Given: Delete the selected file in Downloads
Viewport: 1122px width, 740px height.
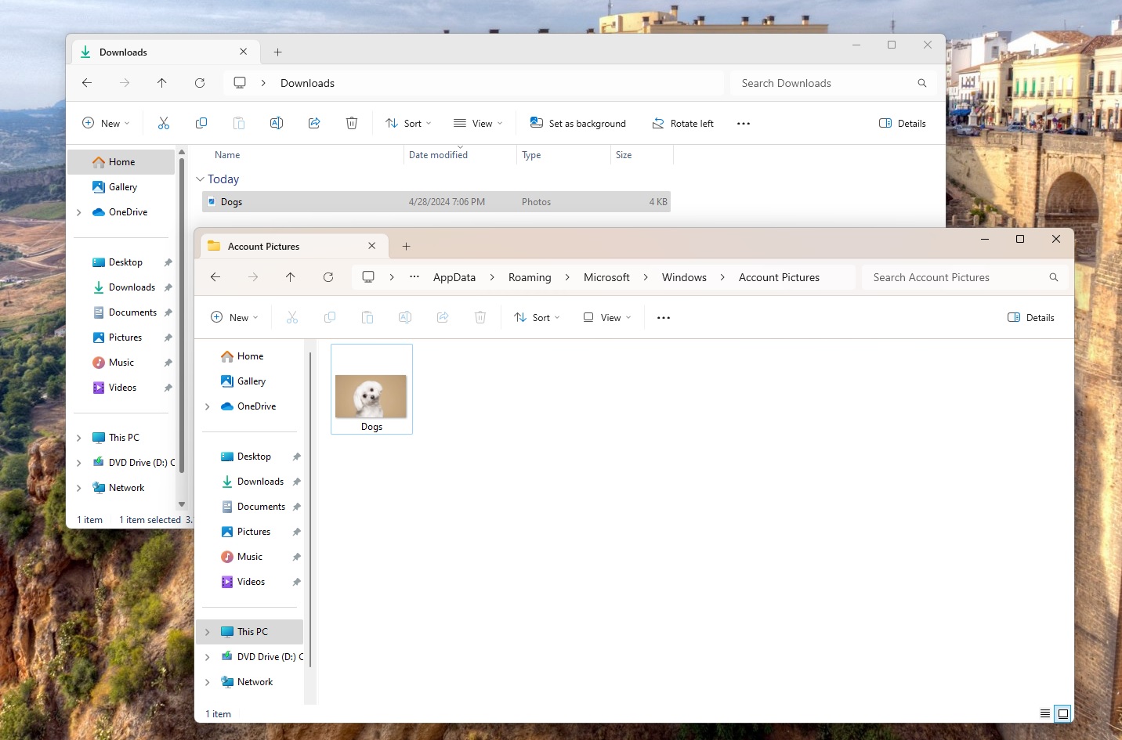Looking at the screenshot, I should (351, 123).
